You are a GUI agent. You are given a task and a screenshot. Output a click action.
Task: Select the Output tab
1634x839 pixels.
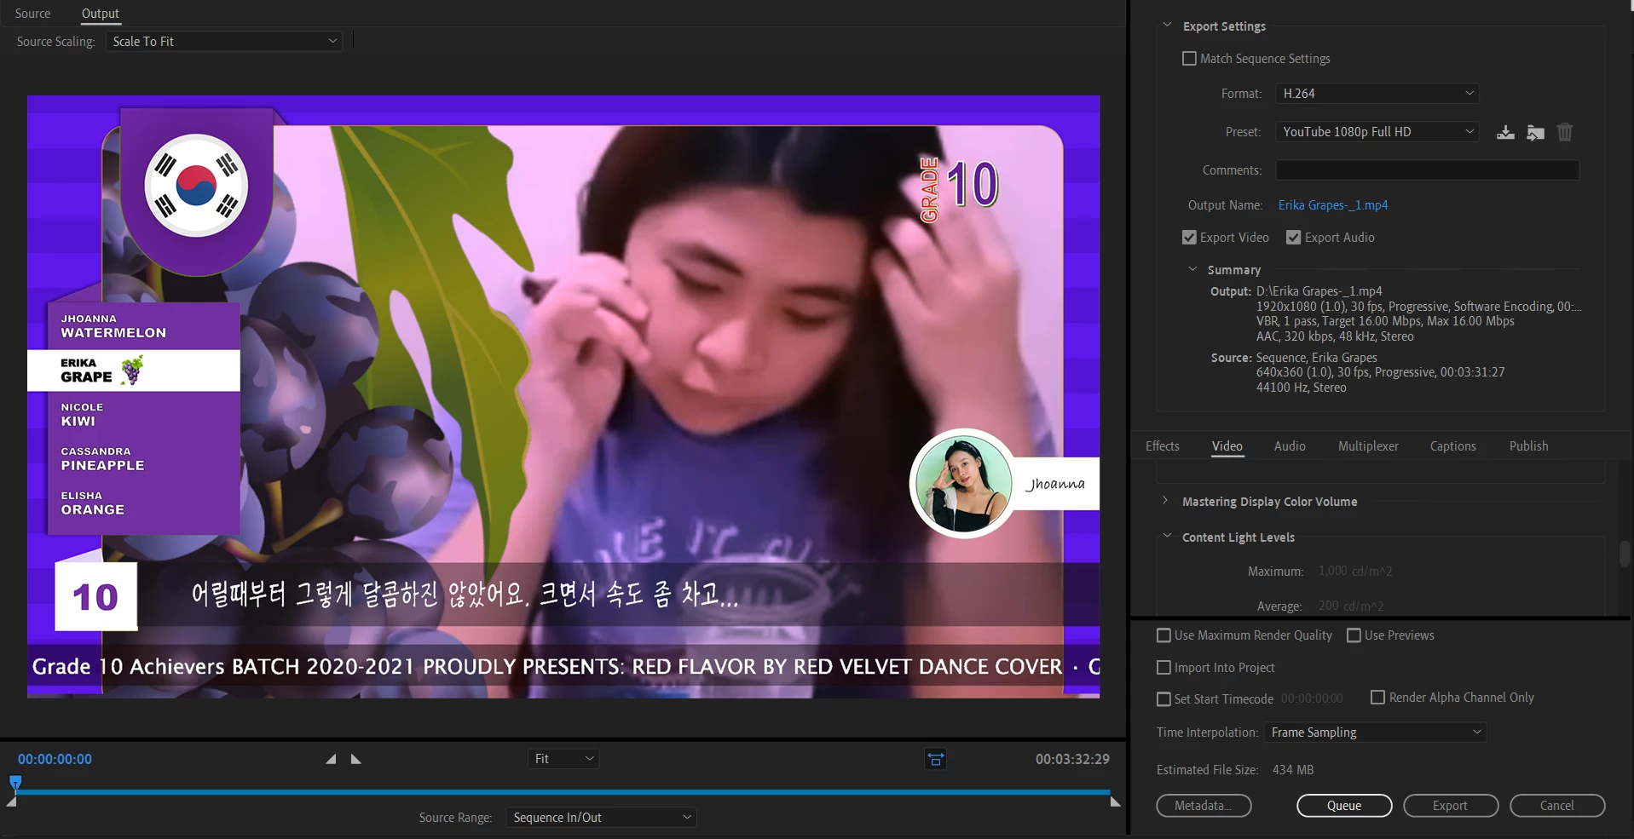(x=100, y=14)
